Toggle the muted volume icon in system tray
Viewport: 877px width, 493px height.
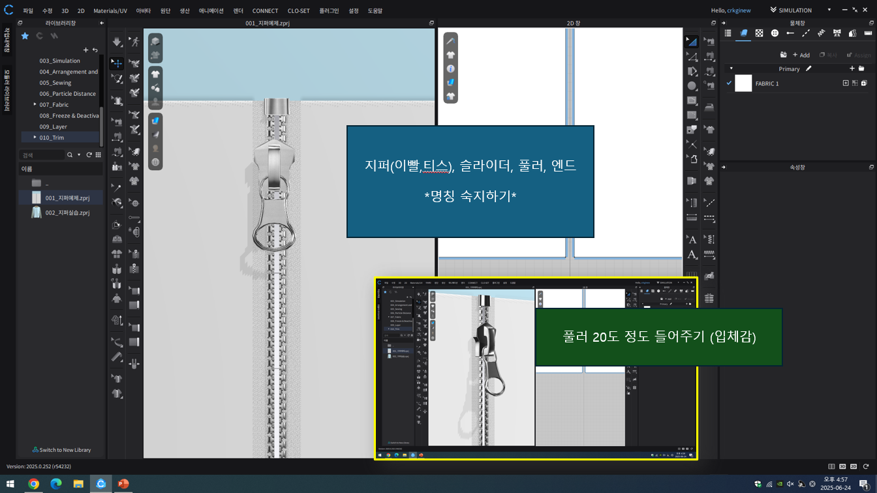tap(790, 484)
